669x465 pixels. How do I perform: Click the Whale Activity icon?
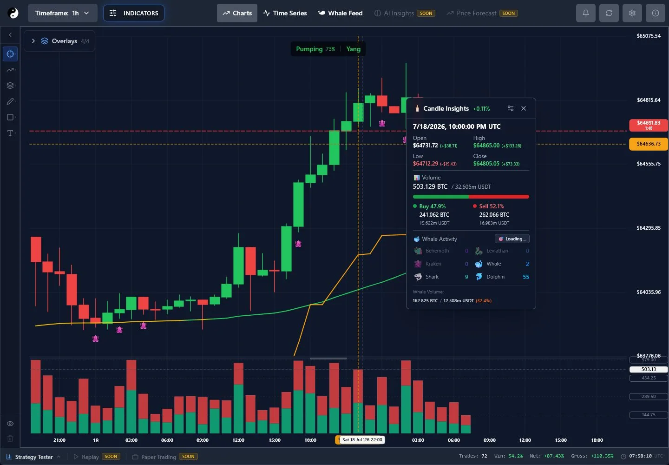417,239
